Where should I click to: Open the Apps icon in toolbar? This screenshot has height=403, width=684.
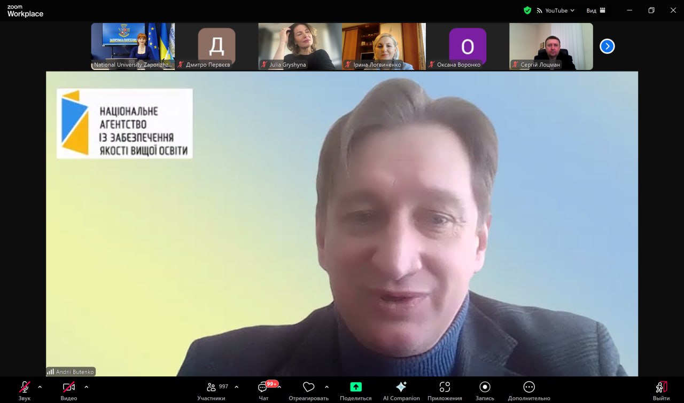445,387
